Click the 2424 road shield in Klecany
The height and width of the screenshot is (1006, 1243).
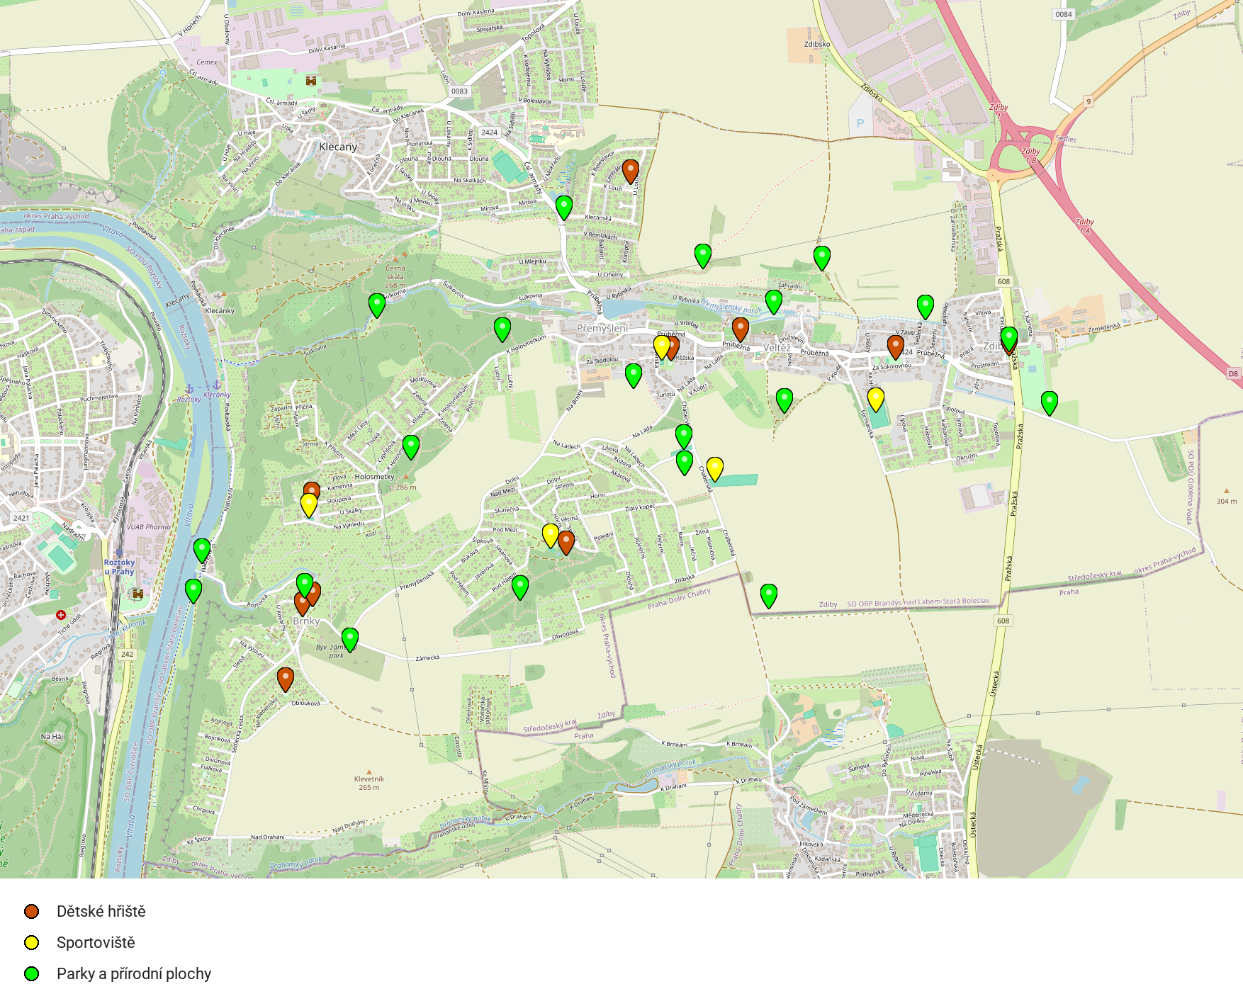click(489, 132)
